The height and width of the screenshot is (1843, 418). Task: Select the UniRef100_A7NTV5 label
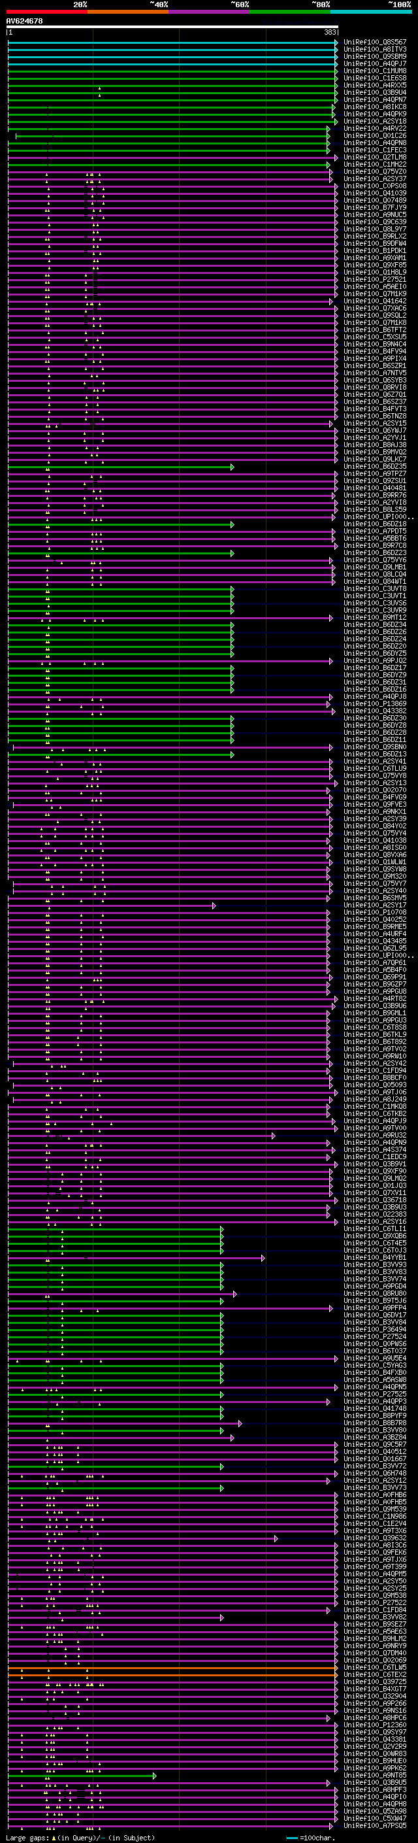point(375,373)
